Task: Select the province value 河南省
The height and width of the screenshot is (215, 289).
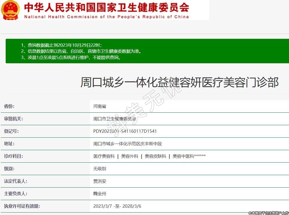Action: pos(100,106)
